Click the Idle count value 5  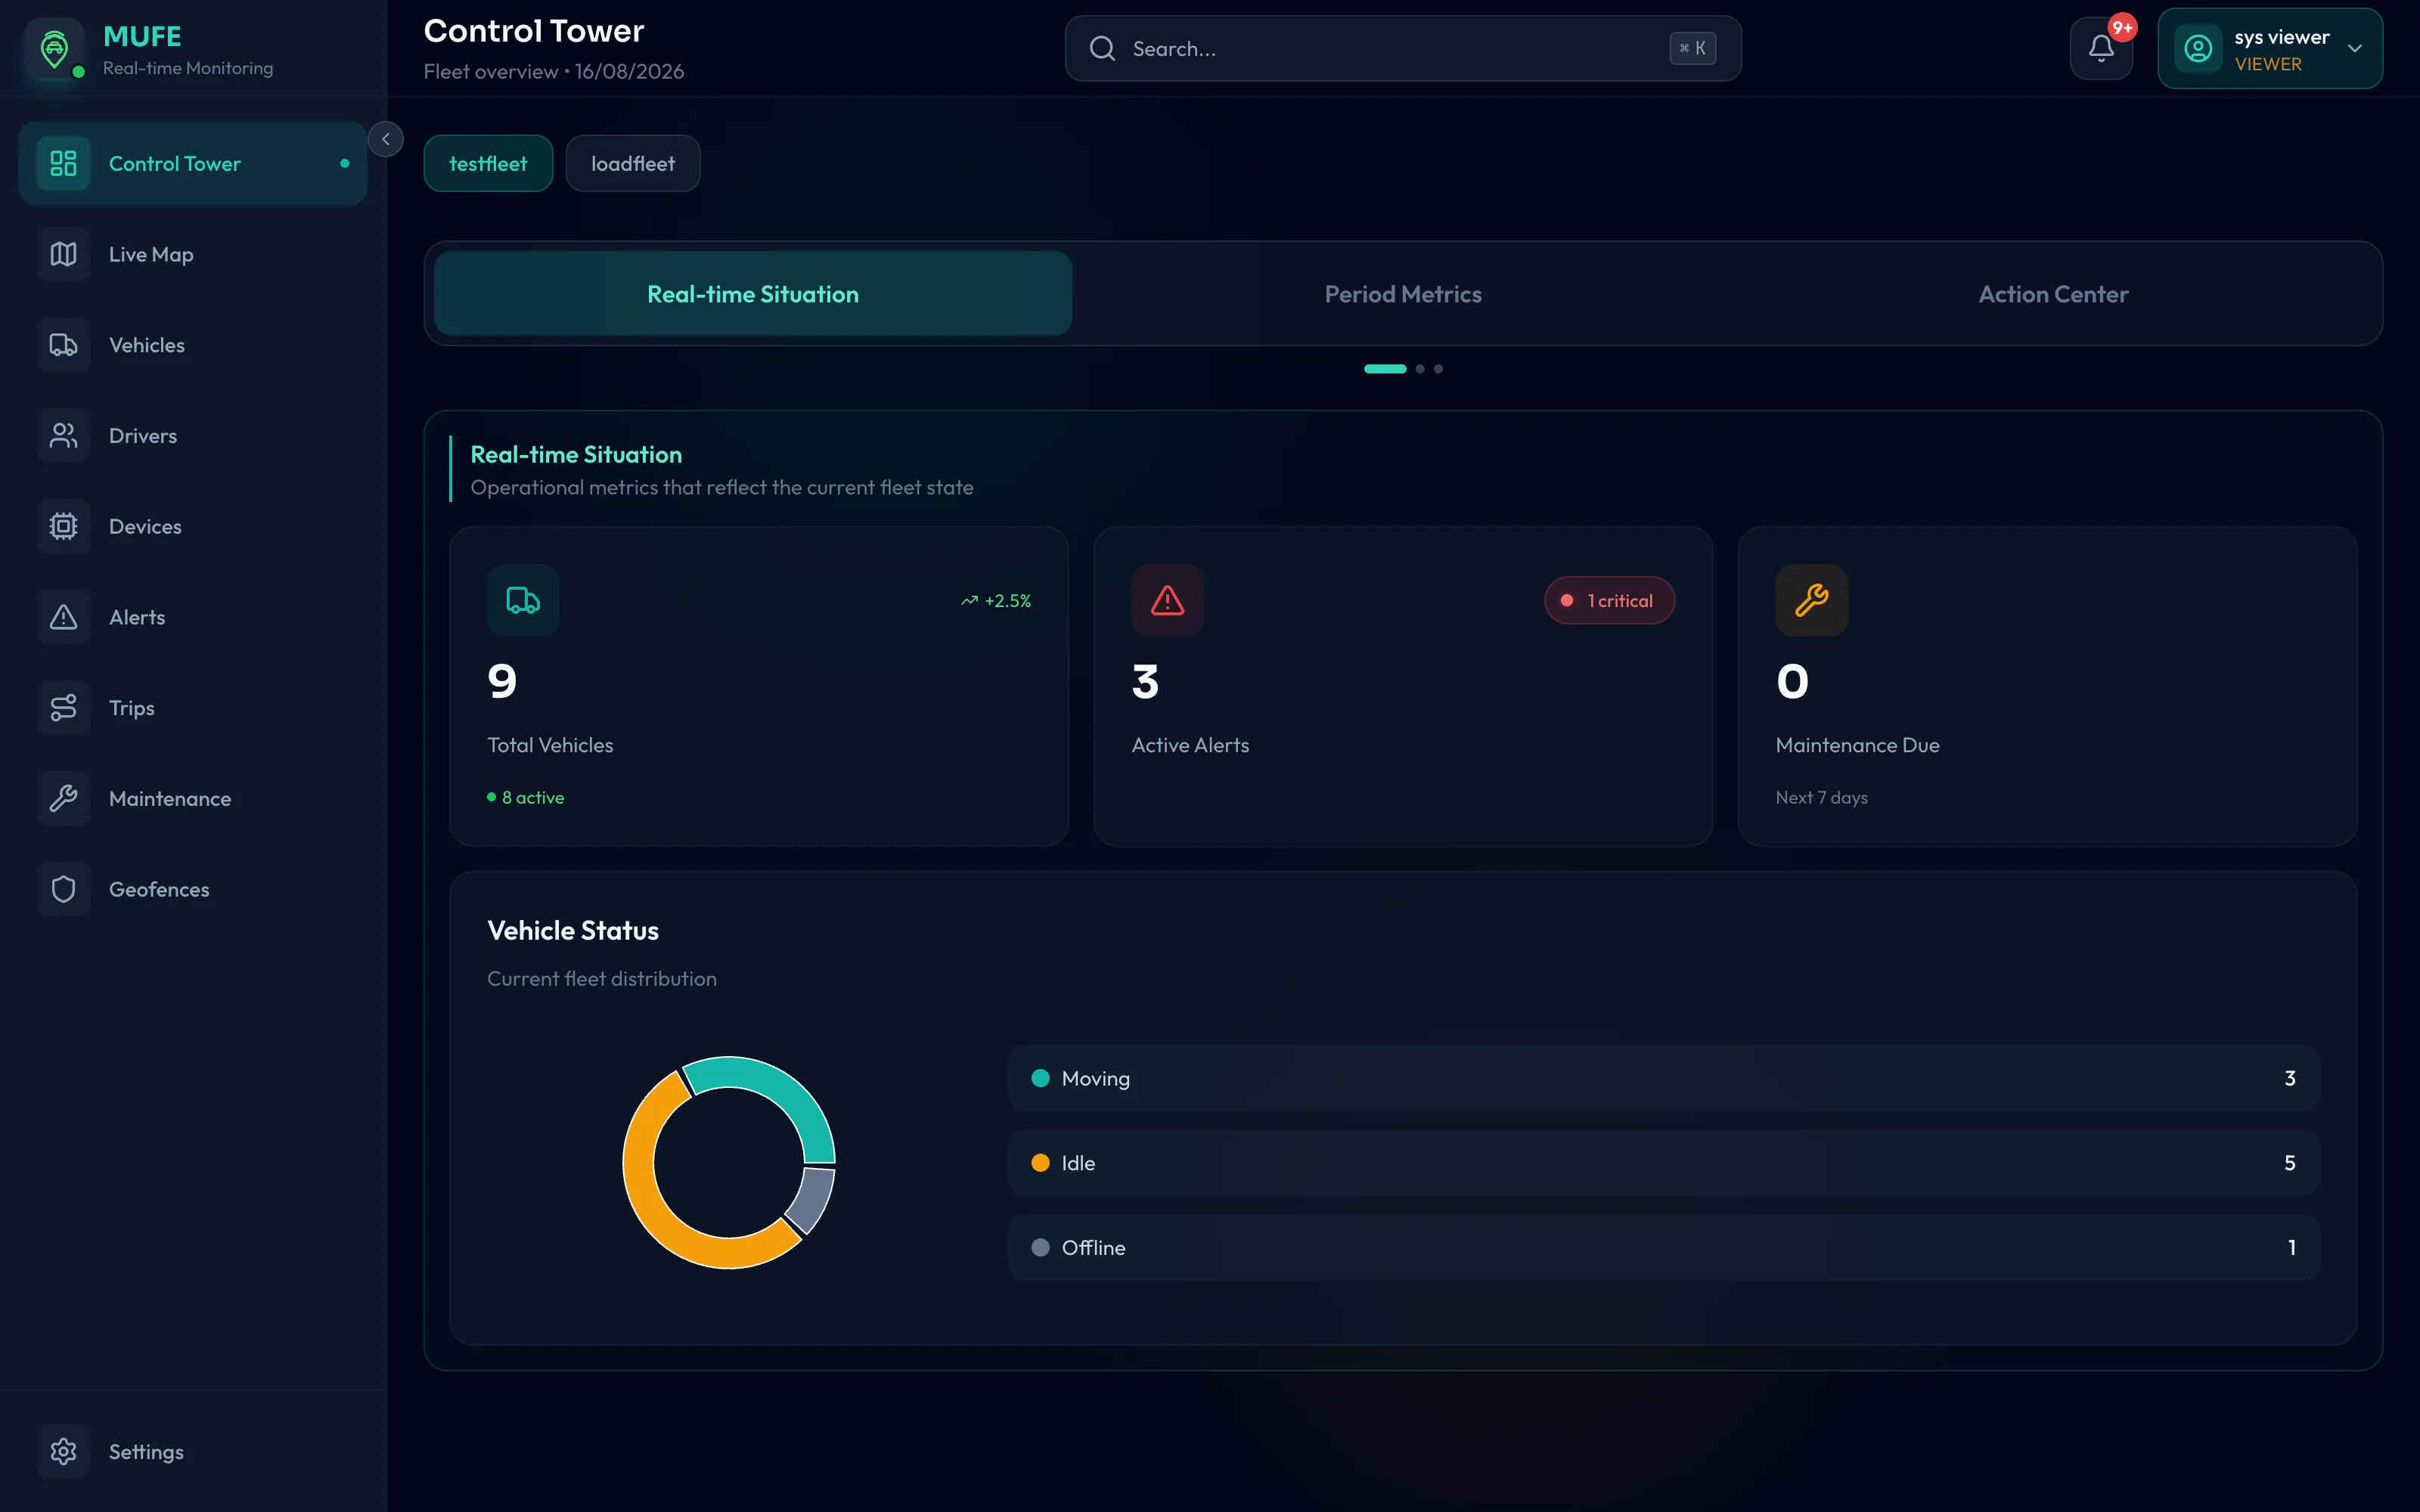coord(2290,1163)
